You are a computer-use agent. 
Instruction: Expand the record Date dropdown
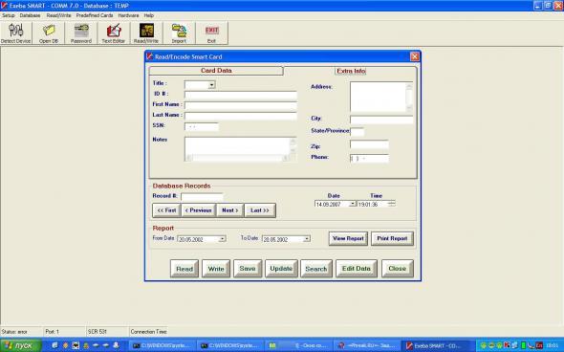coord(353,204)
